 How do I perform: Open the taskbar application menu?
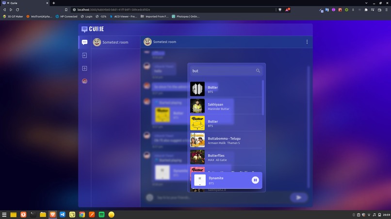click(4, 215)
